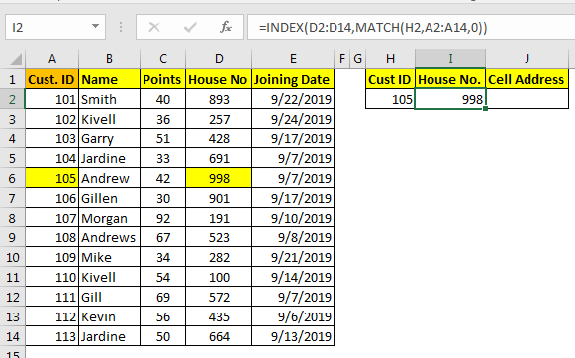Select the cell with name Andrews

tap(109, 237)
